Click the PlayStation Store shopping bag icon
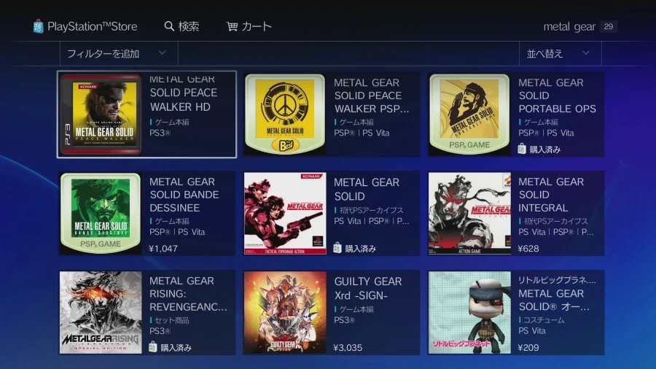Viewport: 656px width, 369px height. pyautogui.click(x=38, y=26)
